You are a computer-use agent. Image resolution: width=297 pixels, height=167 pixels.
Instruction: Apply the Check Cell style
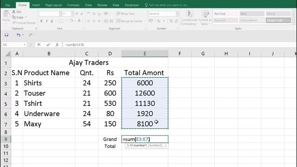click(278, 20)
